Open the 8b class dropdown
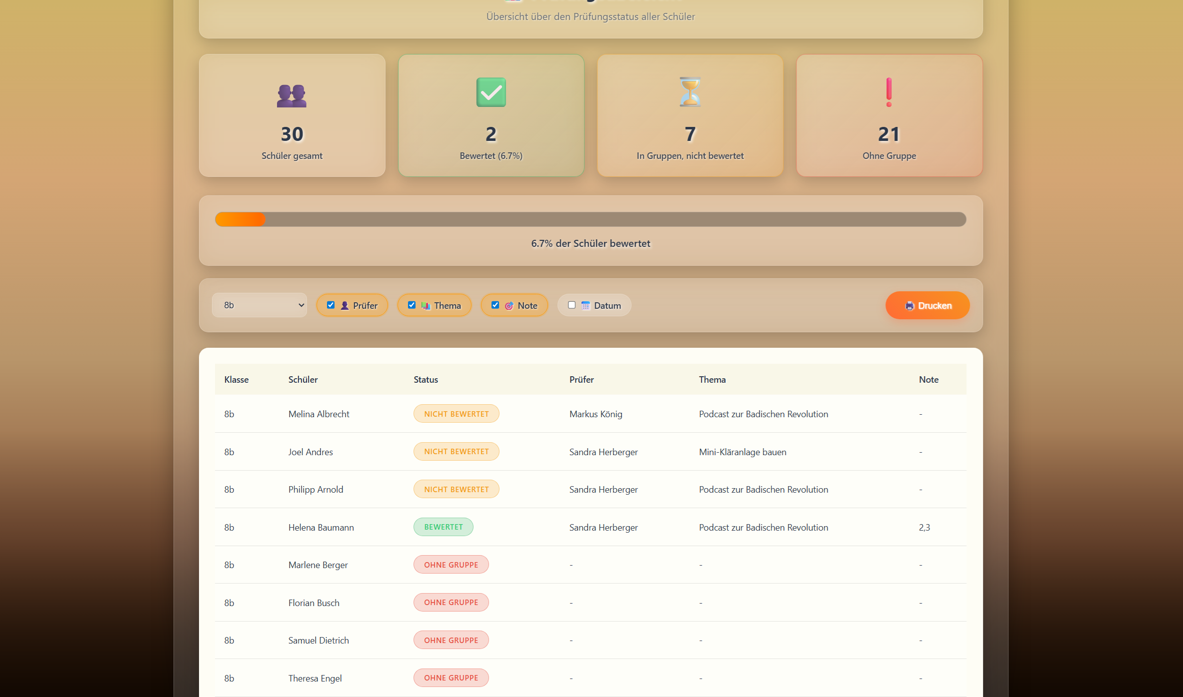The image size is (1183, 697). point(259,305)
